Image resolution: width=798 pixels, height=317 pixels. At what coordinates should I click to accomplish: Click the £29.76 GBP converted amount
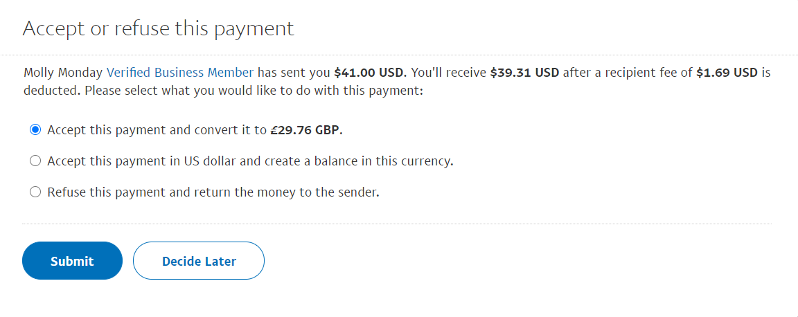[306, 130]
